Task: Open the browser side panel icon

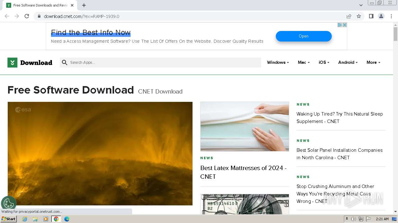Action: (371, 16)
